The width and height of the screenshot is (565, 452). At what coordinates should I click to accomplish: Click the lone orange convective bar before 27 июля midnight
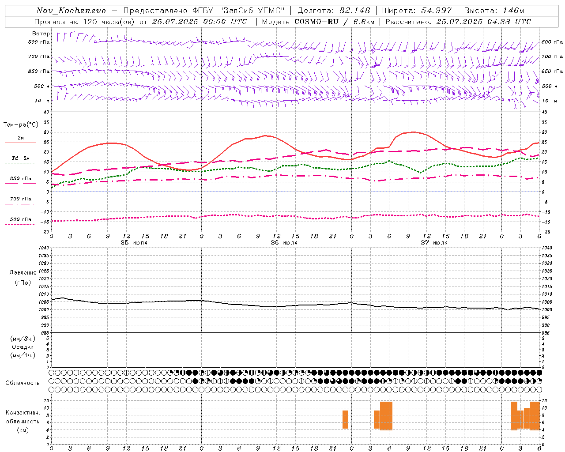tap(345, 419)
